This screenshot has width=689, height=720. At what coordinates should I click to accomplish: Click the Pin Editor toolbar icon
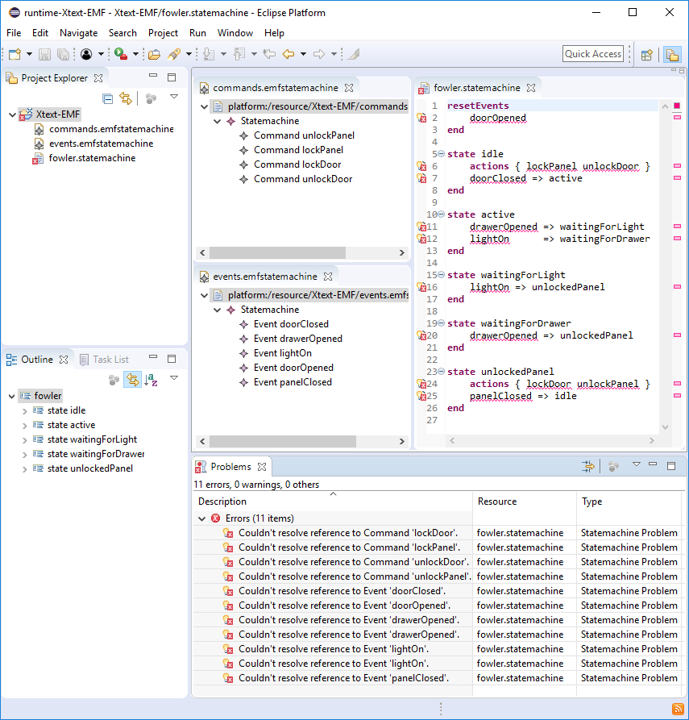pyautogui.click(x=354, y=54)
